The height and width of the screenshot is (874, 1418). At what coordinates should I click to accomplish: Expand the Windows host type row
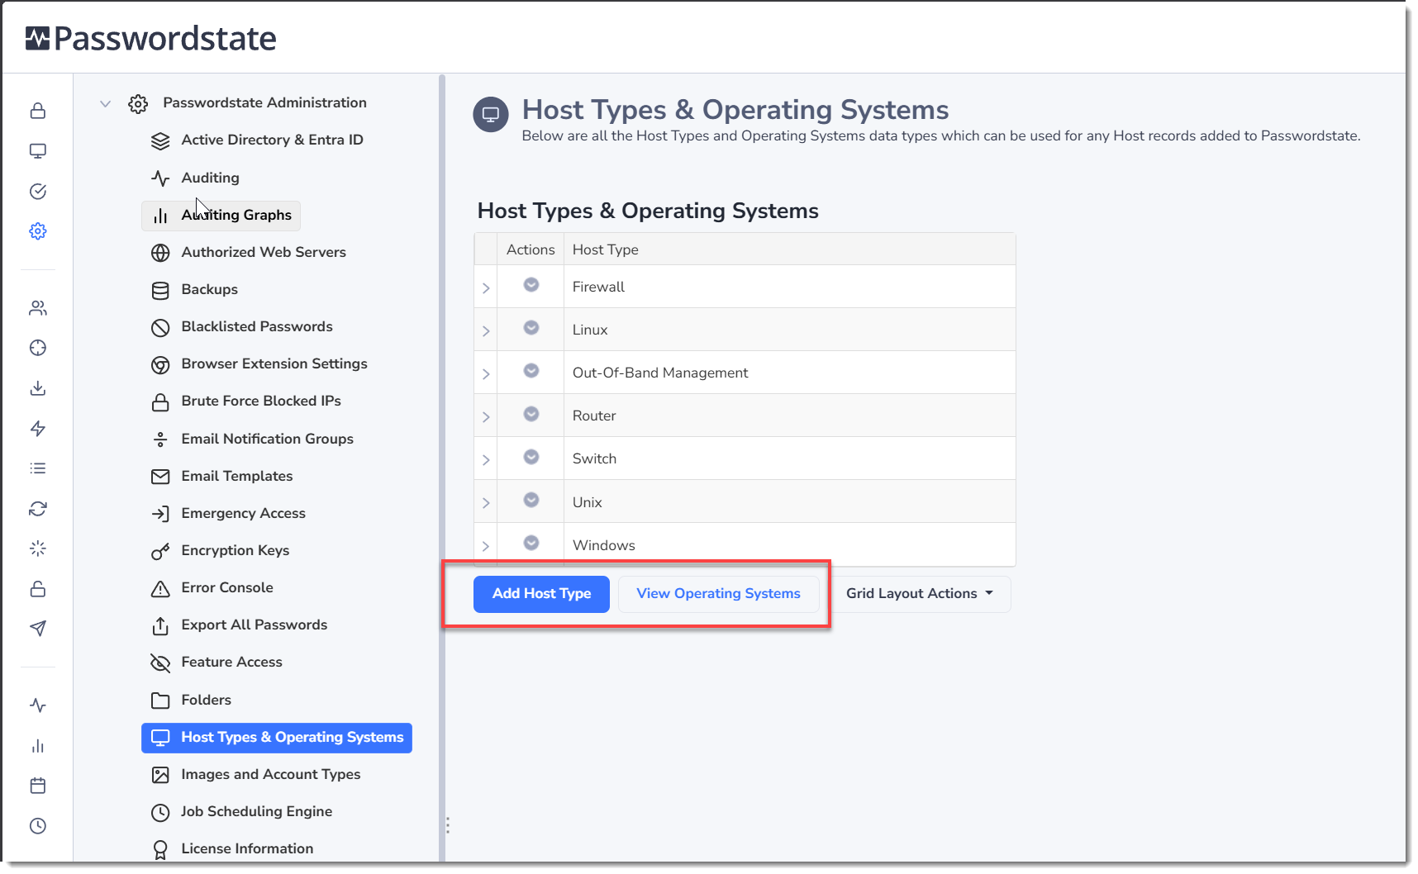[x=486, y=545]
